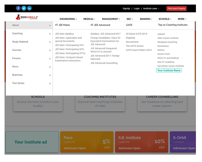Open Sarvottam Career Institute link

(x=171, y=66)
